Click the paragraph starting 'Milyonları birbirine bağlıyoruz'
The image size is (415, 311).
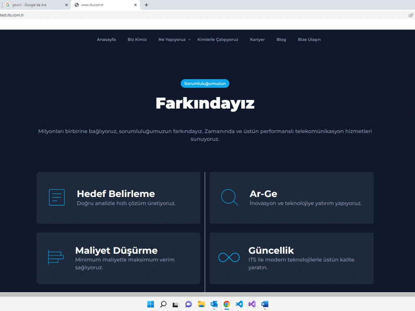click(x=205, y=135)
